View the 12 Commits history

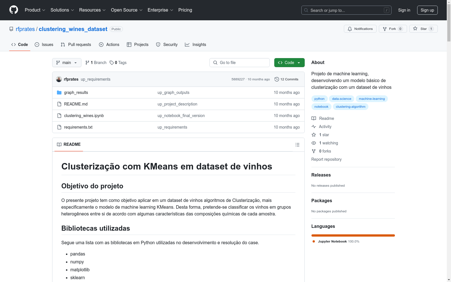286,79
